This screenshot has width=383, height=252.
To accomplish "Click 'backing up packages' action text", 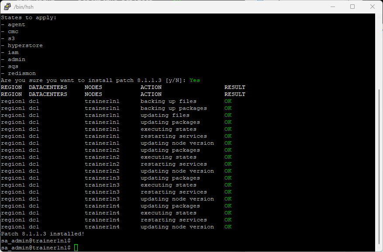I will (x=173, y=108).
